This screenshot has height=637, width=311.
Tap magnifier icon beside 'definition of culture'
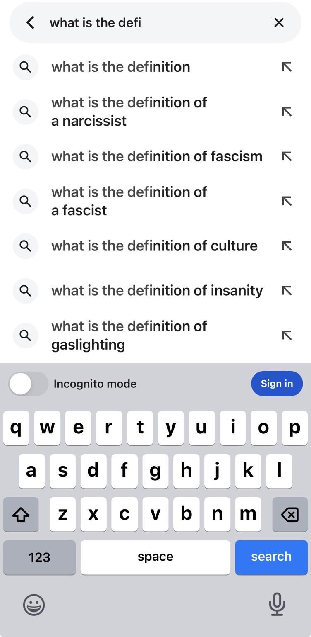coord(25,246)
